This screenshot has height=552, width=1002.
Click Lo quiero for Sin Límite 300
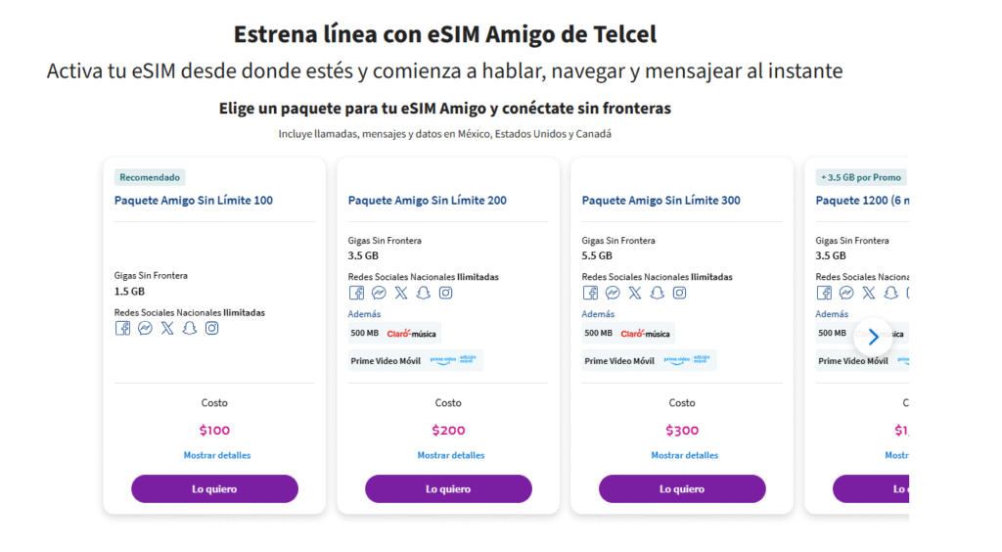pos(682,488)
